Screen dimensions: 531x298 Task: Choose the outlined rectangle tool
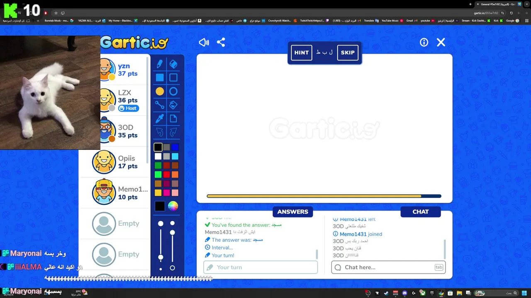pyautogui.click(x=173, y=77)
